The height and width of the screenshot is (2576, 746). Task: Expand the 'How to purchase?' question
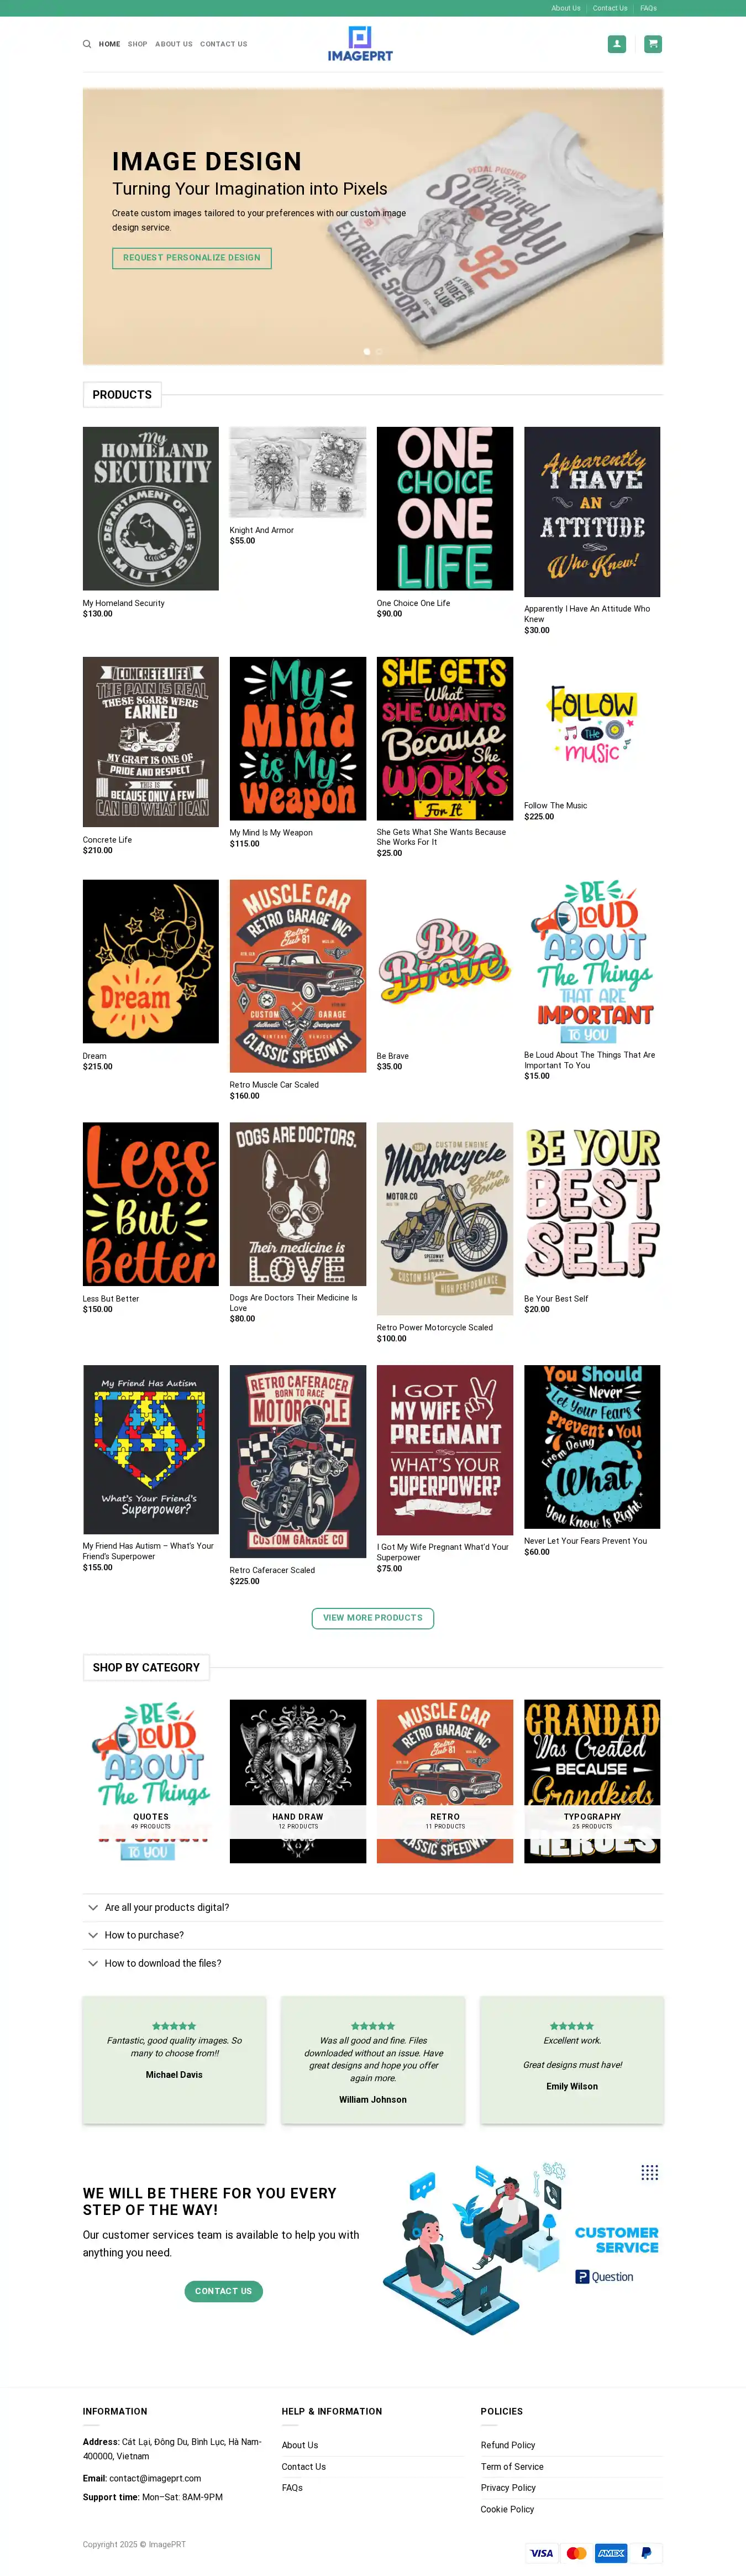tap(372, 1935)
